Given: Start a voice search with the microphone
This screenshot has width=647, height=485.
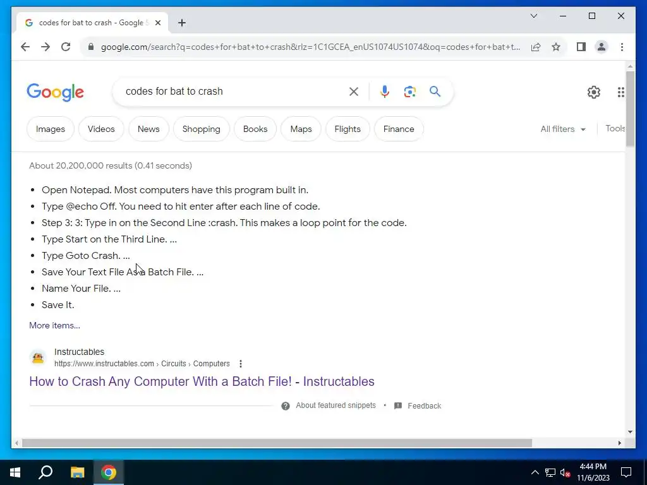Looking at the screenshot, I should (x=385, y=92).
